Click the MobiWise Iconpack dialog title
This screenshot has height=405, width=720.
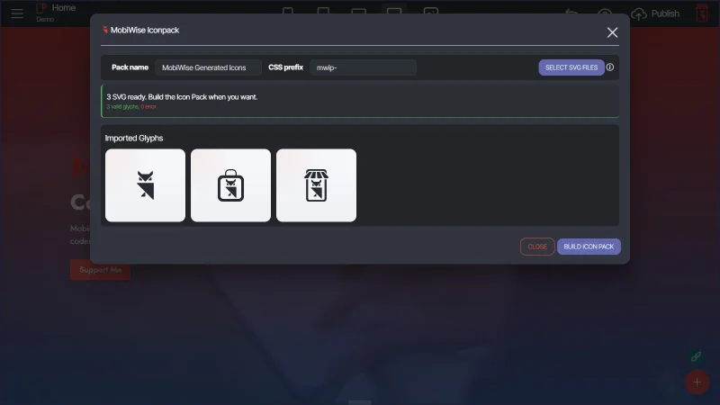pos(145,31)
